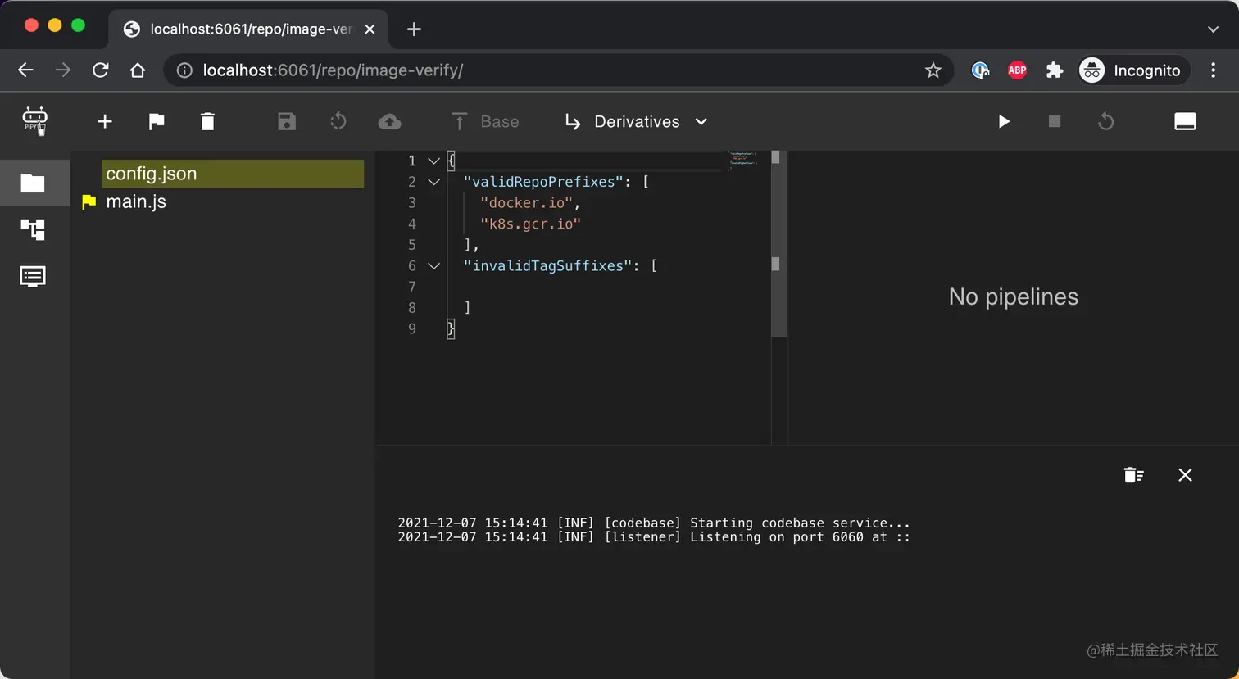
Task: Click the editor minimap thumbnail
Action: (x=742, y=159)
